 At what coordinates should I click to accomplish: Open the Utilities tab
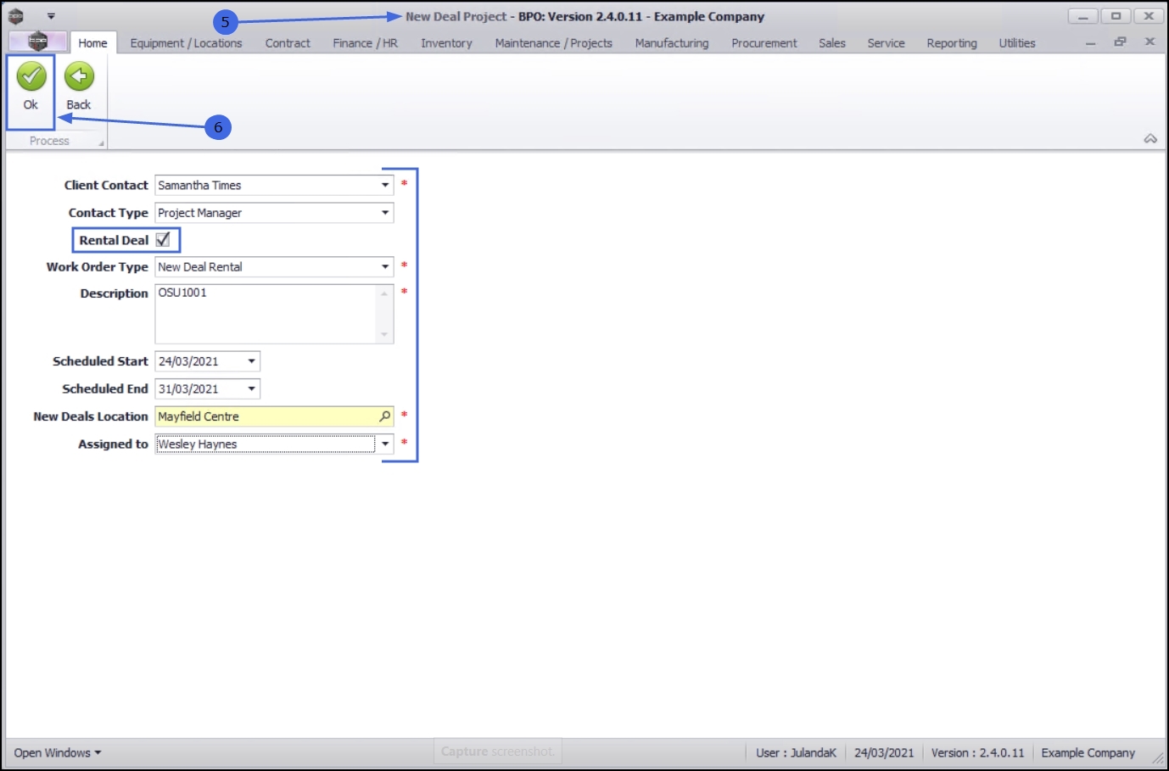pos(1017,43)
